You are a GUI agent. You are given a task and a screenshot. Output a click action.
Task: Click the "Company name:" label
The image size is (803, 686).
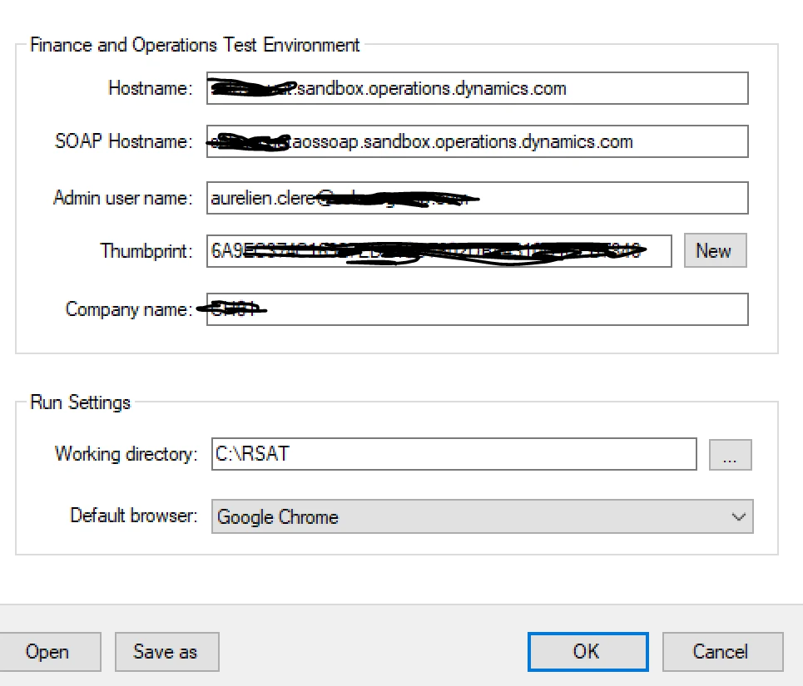pos(129,309)
